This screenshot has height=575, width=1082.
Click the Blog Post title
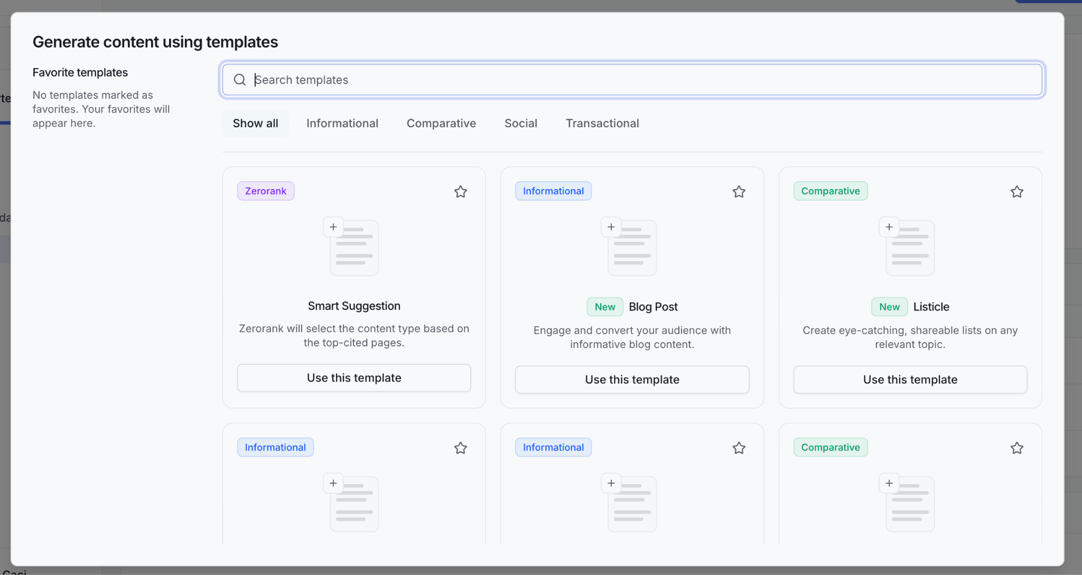[653, 307]
